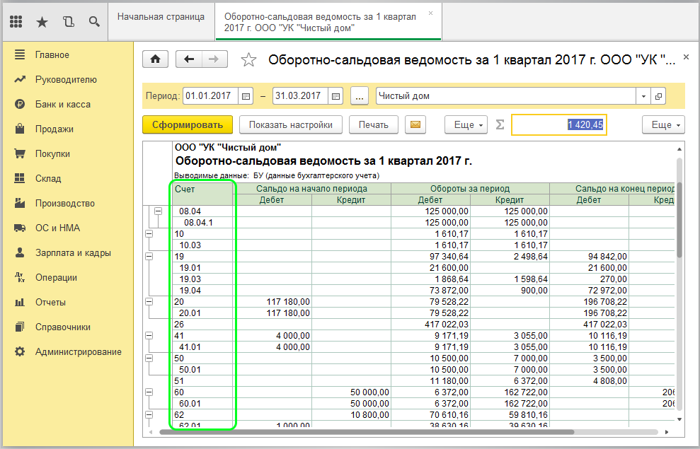The width and height of the screenshot is (700, 449).
Task: Open the history icon in top toolbar
Action: [68, 21]
